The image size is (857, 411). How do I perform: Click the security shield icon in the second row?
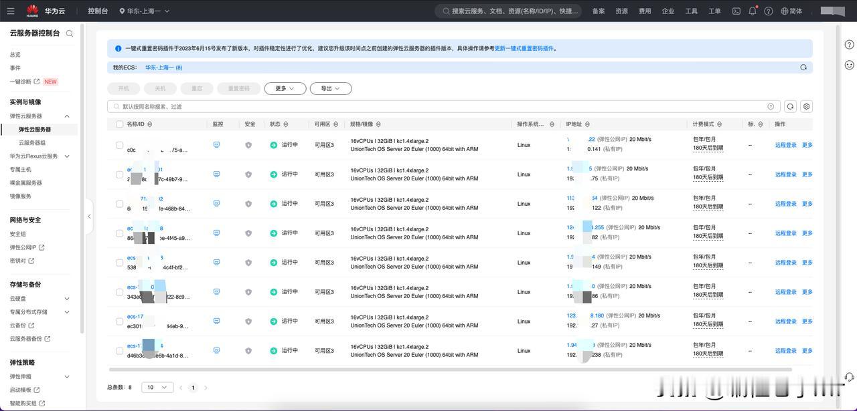click(248, 174)
